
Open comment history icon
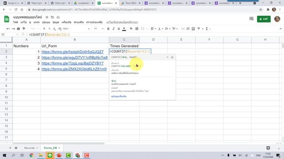coord(251,19)
